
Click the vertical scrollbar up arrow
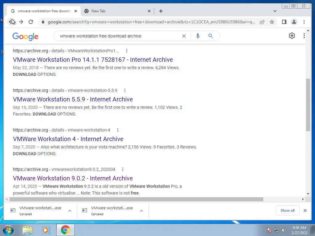click(308, 30)
